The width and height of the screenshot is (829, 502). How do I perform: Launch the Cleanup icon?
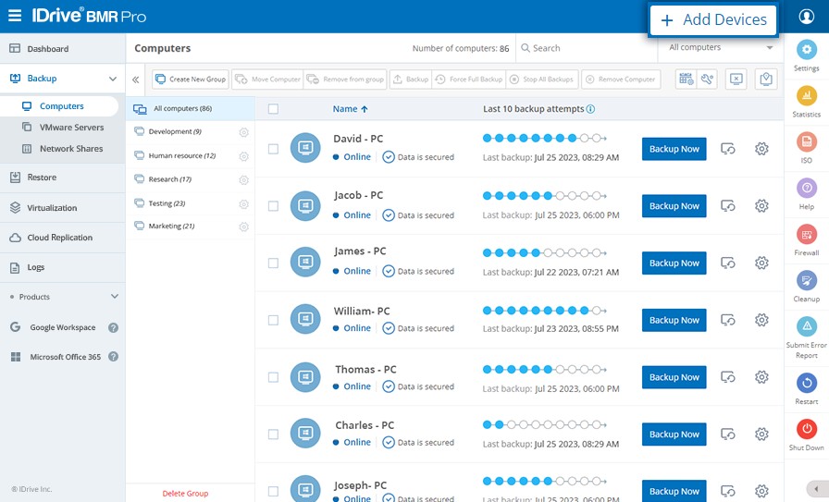[x=806, y=280]
